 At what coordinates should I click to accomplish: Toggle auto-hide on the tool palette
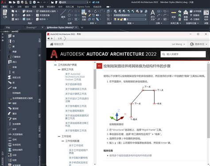[3, 37]
